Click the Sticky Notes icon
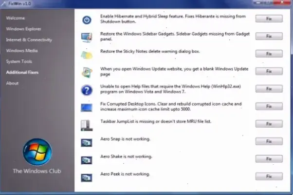The image size is (293, 195). pos(87,55)
